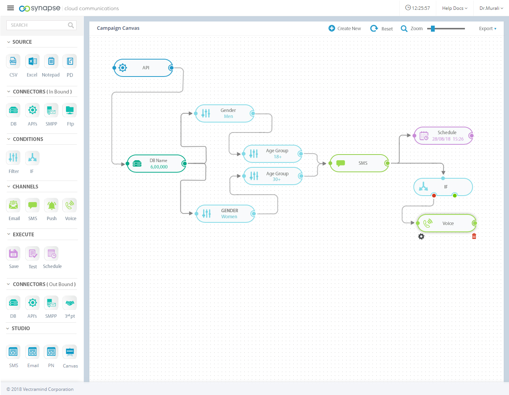Click the Create New button
The width and height of the screenshot is (509, 395).
[345, 29]
